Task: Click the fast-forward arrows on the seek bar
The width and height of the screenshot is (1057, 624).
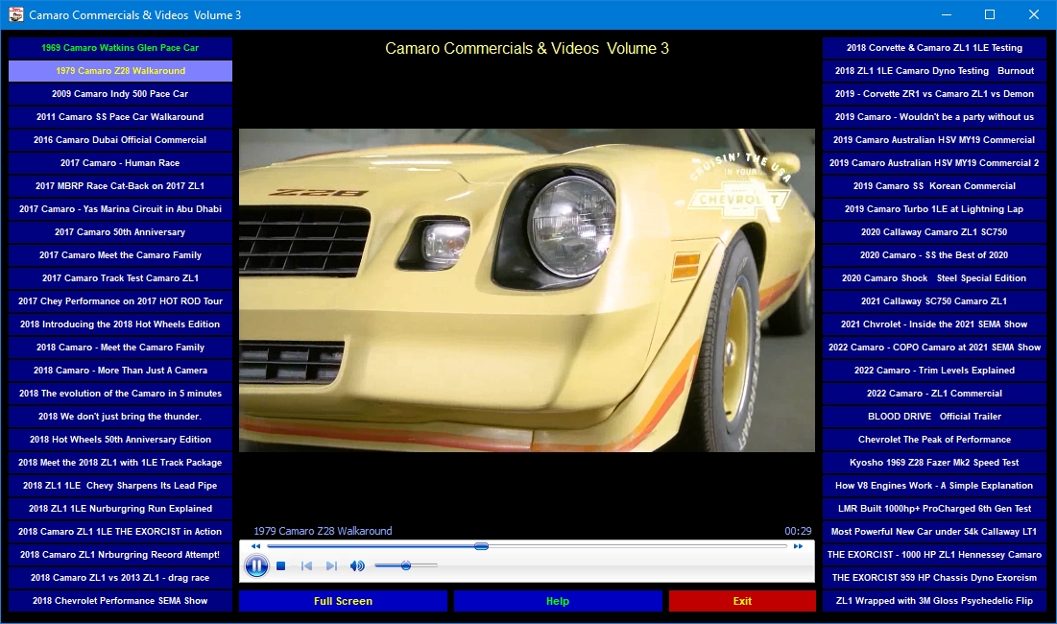Action: pos(798,546)
